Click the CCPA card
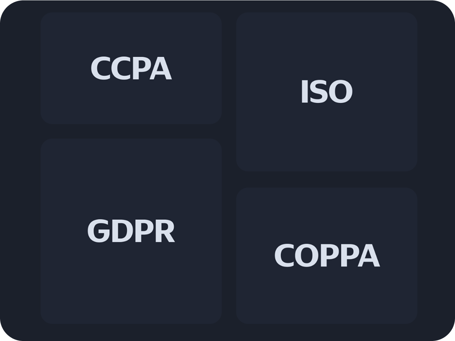Image resolution: width=455 pixels, height=341 pixels. [131, 68]
